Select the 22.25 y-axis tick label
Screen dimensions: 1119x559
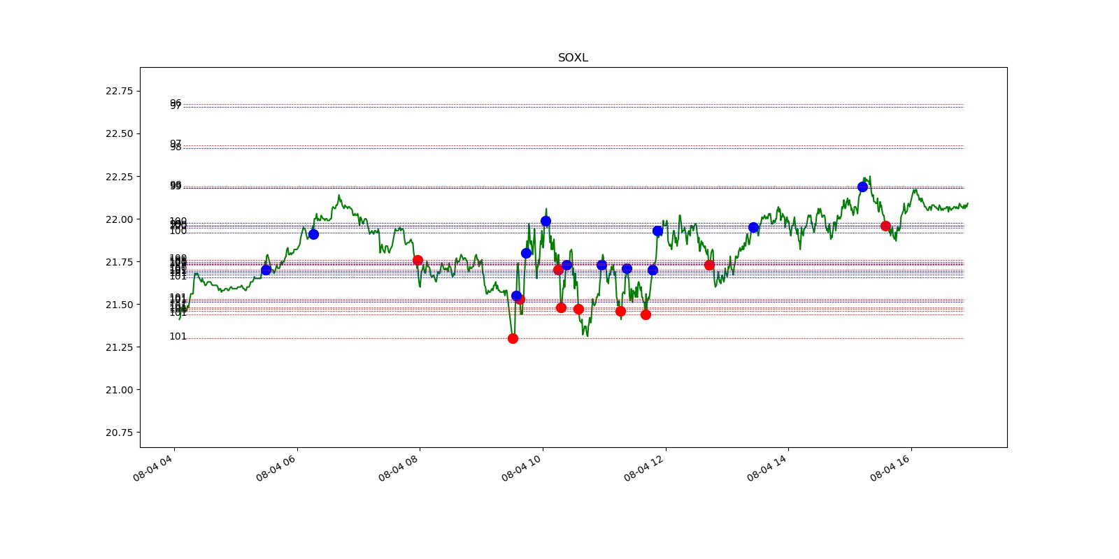point(119,177)
